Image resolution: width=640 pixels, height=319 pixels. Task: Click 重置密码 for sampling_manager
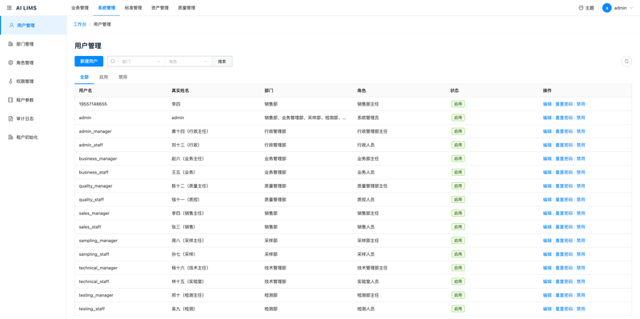(564, 241)
